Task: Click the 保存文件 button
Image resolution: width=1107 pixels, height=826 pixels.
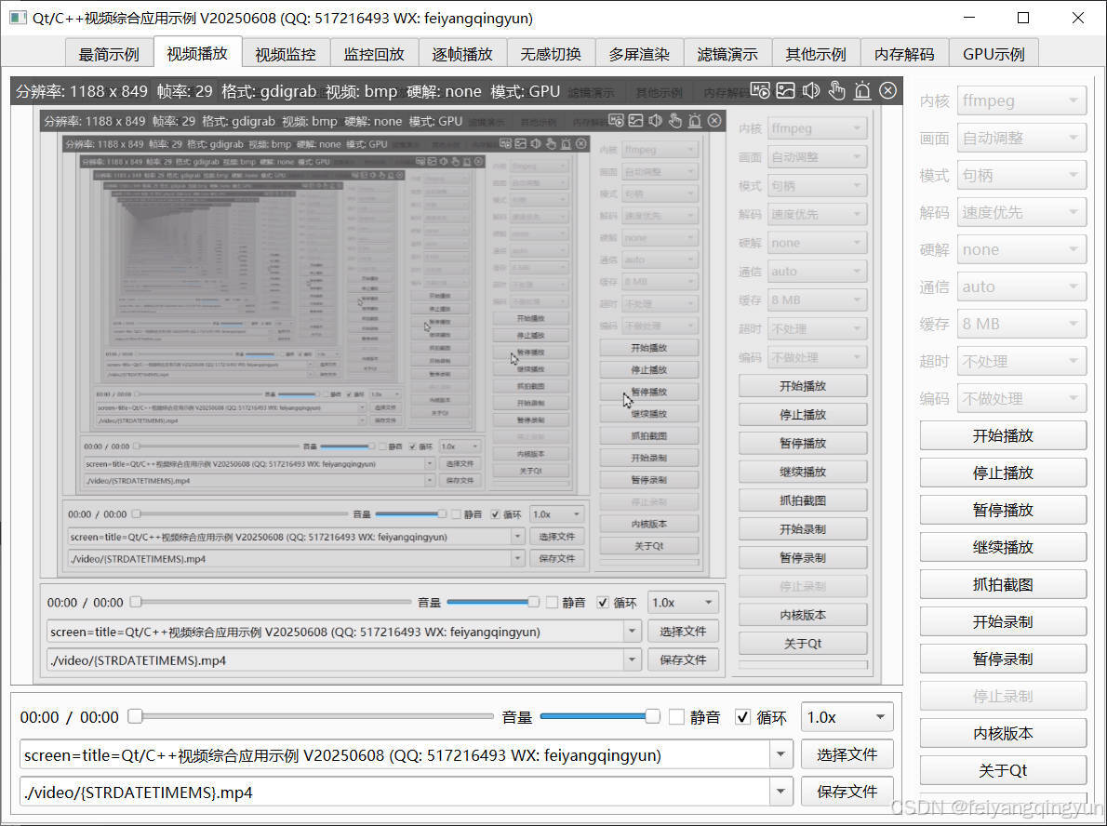Action: coord(847,793)
